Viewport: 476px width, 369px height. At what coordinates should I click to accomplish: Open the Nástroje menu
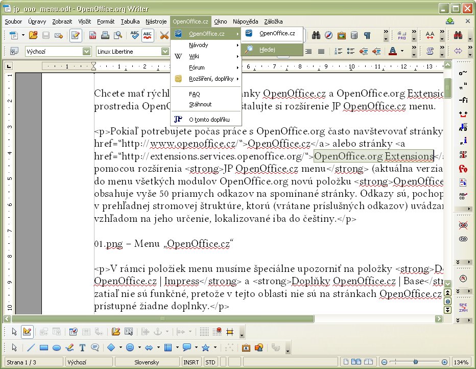tap(156, 21)
